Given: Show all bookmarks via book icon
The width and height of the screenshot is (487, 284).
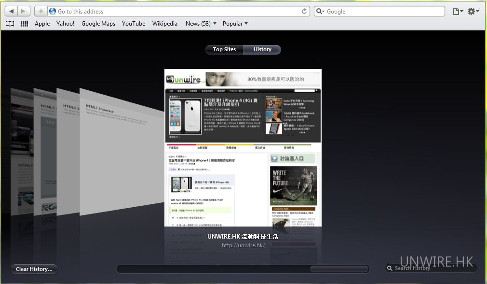Looking at the screenshot, I should (10, 24).
